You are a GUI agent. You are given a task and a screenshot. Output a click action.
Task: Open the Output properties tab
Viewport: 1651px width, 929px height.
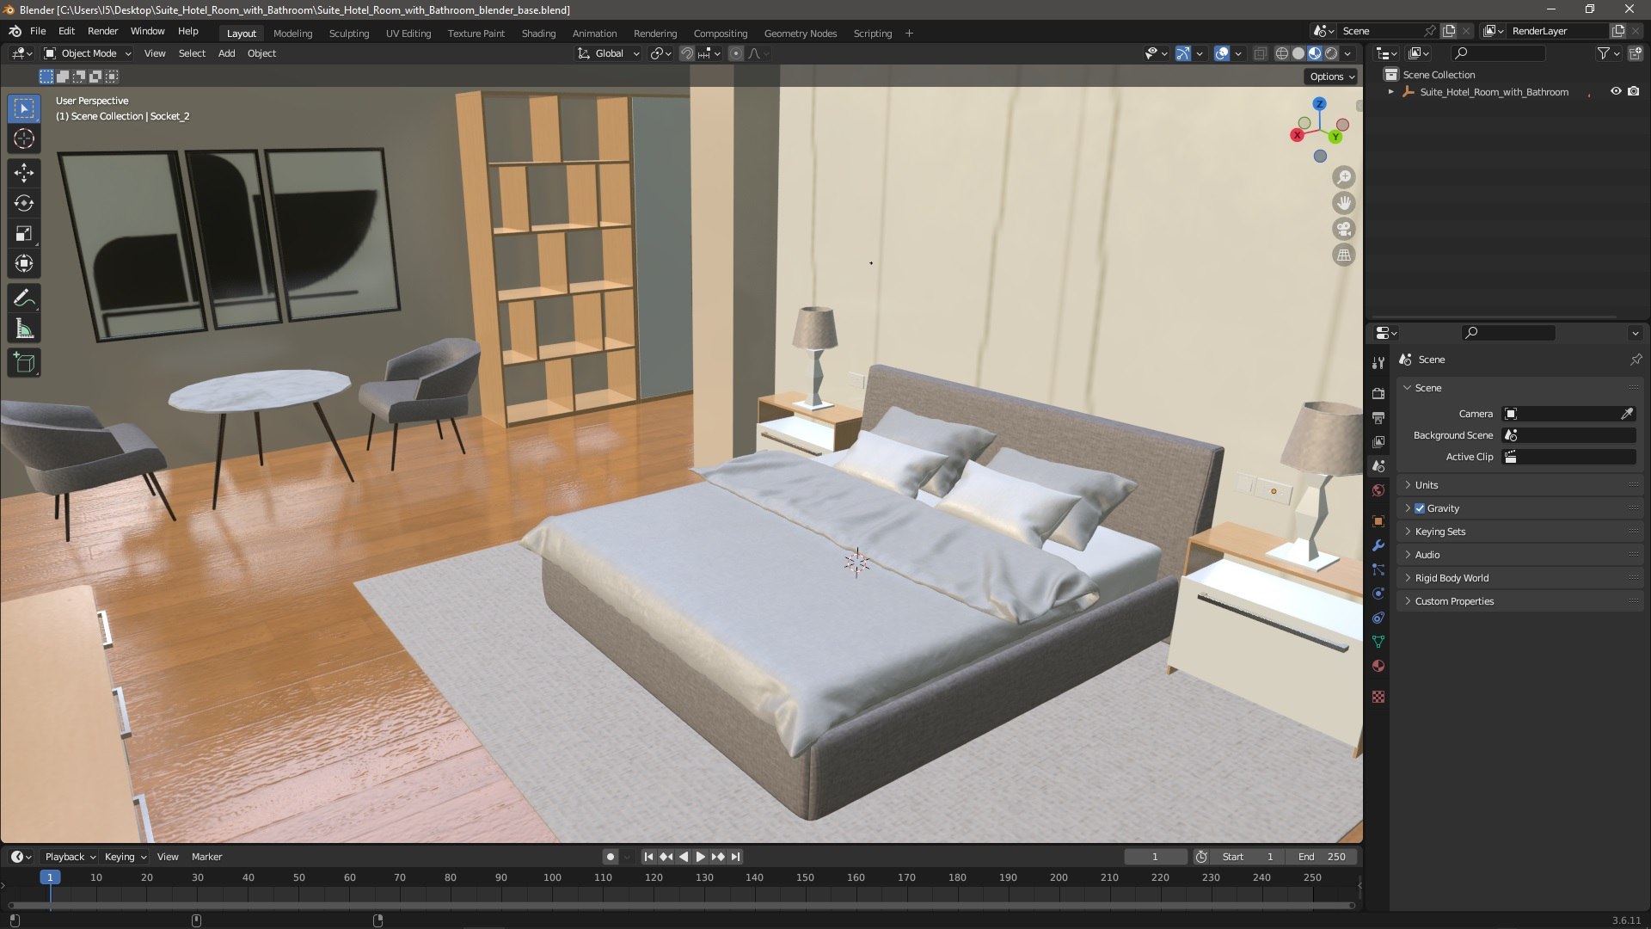[1378, 417]
